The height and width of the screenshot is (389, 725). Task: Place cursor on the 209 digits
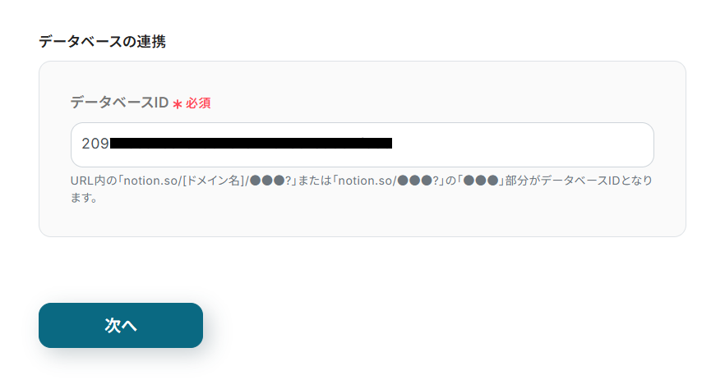[95, 144]
